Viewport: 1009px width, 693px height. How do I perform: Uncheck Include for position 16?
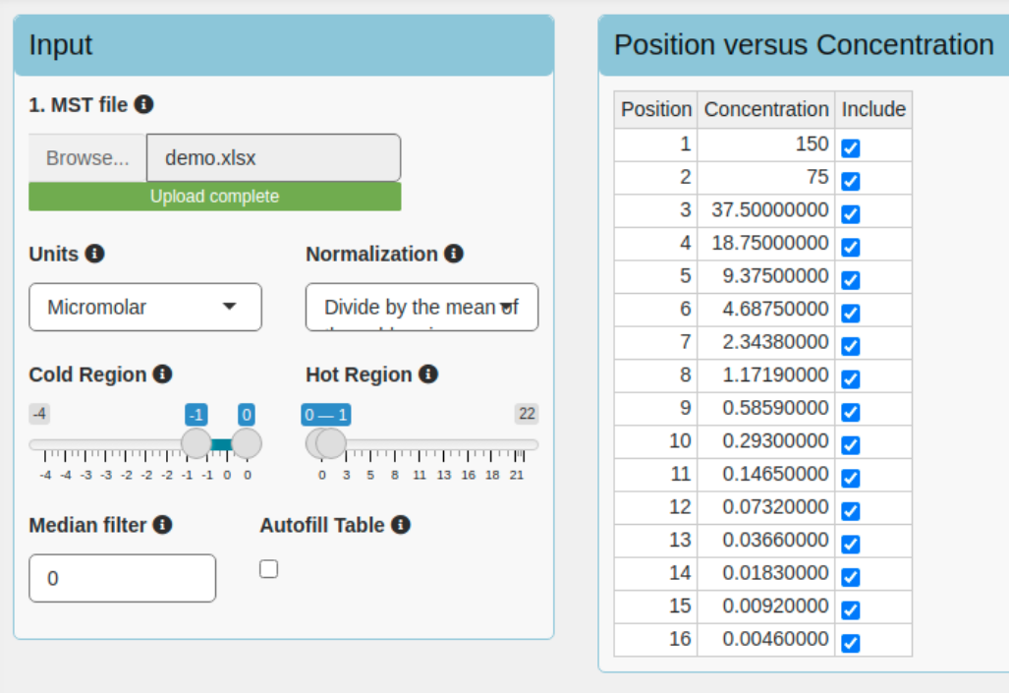tap(851, 643)
